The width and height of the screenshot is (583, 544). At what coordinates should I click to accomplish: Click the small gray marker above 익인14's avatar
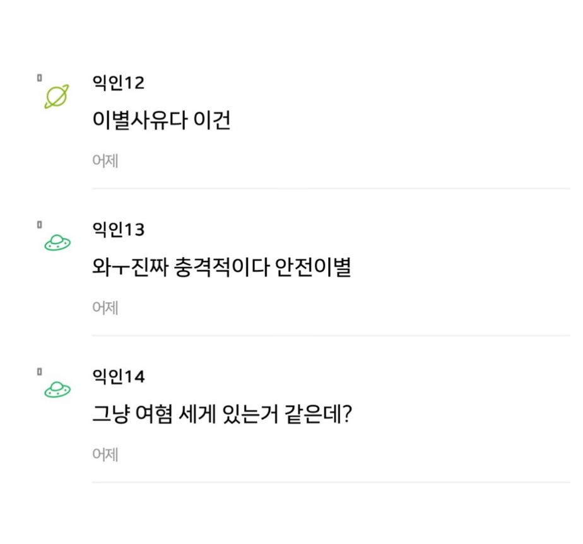pos(40,371)
